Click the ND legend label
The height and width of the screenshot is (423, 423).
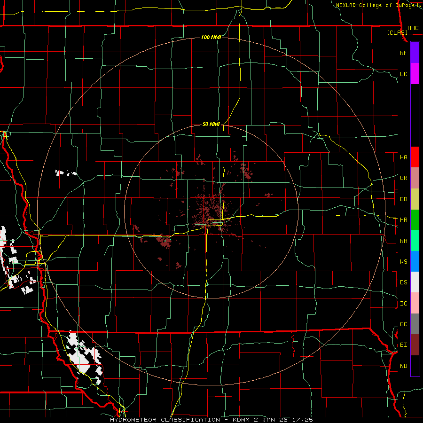403,366
